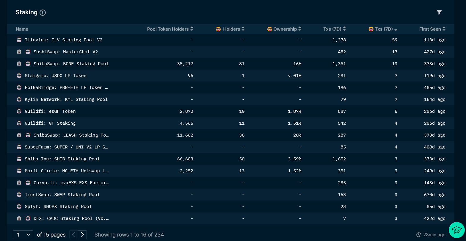Click the 59 smart-money Txs value
This screenshot has height=241, width=466.
click(395, 40)
